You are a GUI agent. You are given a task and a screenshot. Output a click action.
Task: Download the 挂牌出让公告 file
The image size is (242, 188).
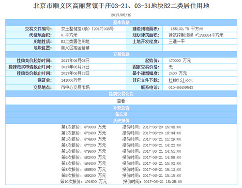point(181,80)
